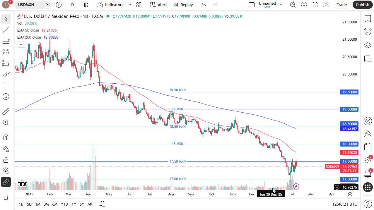Select the cursor arrow tool

tap(6, 19)
